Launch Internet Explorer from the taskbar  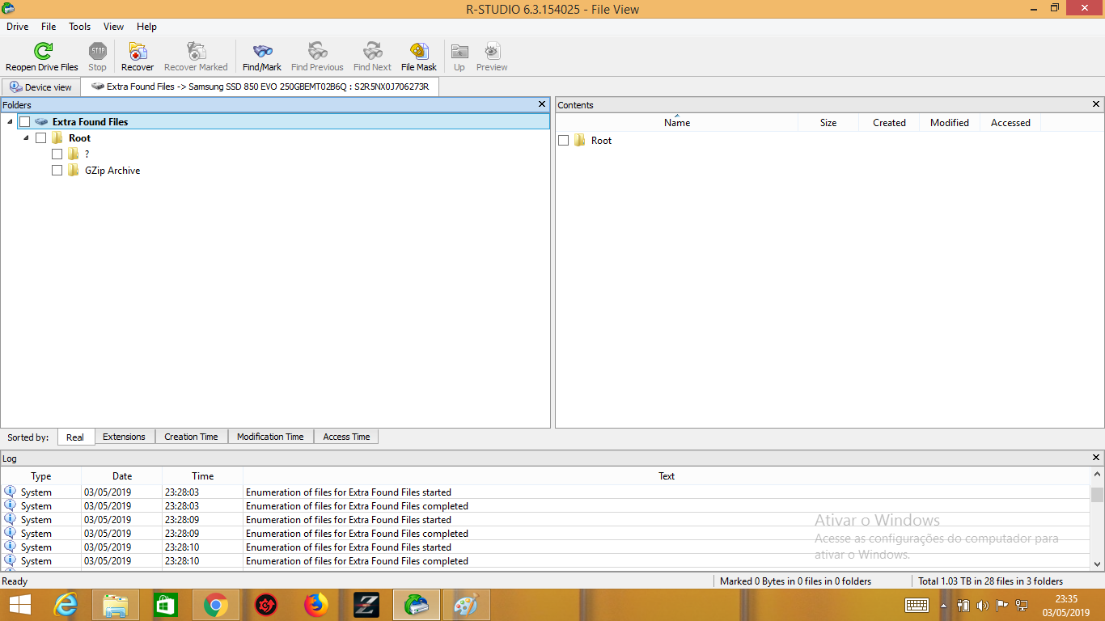point(66,605)
